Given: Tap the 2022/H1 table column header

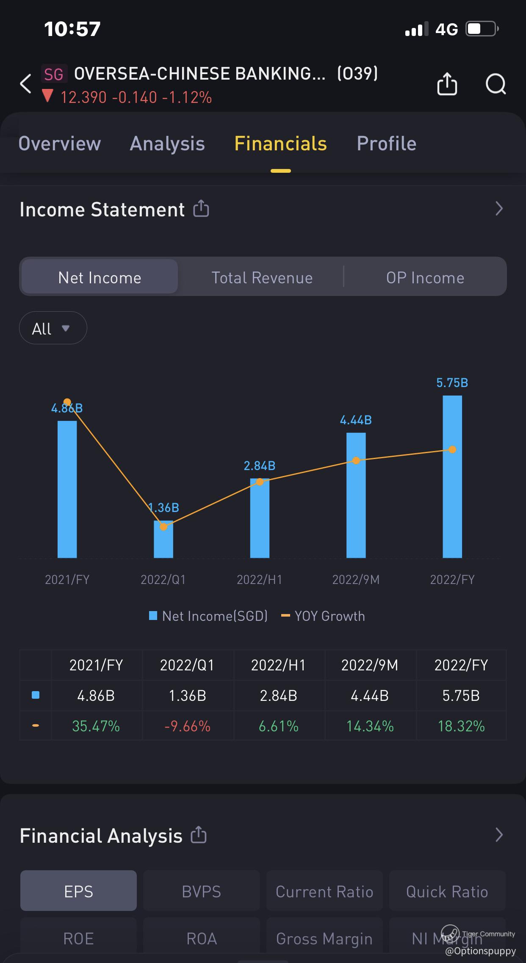Looking at the screenshot, I should tap(279, 665).
